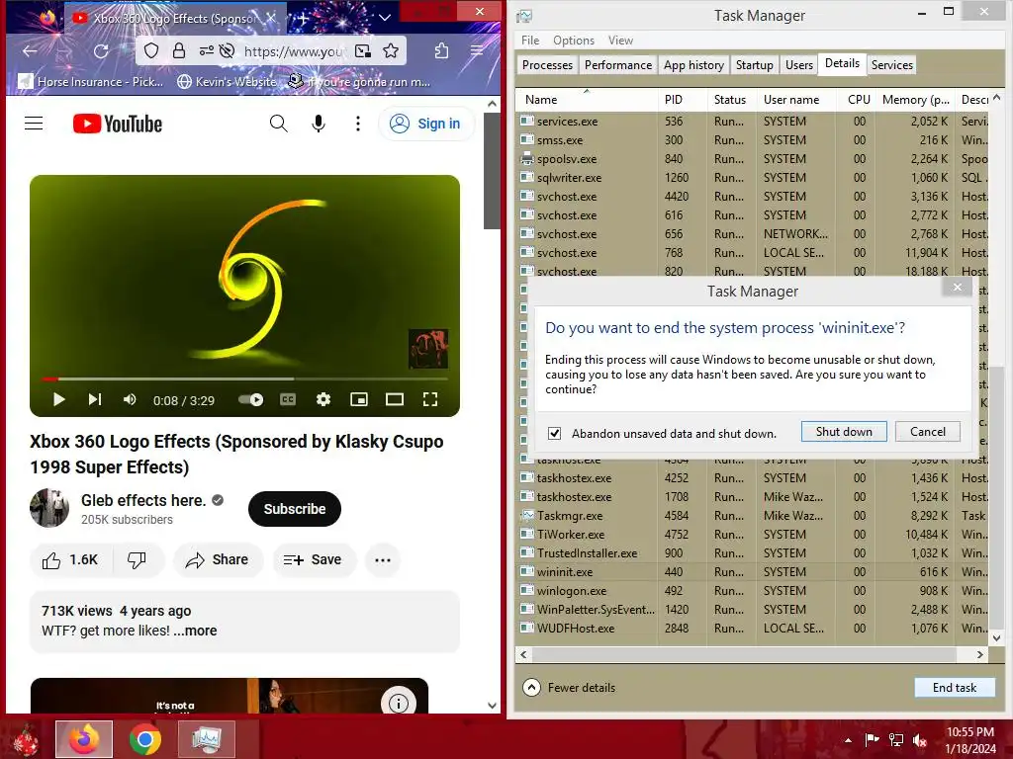This screenshot has height=759, width=1013.
Task: Mute the video player volume
Action: (x=130, y=399)
